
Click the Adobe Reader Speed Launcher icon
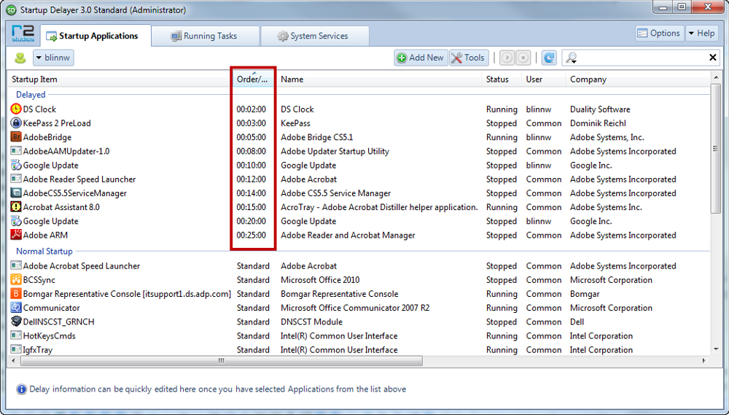point(16,179)
